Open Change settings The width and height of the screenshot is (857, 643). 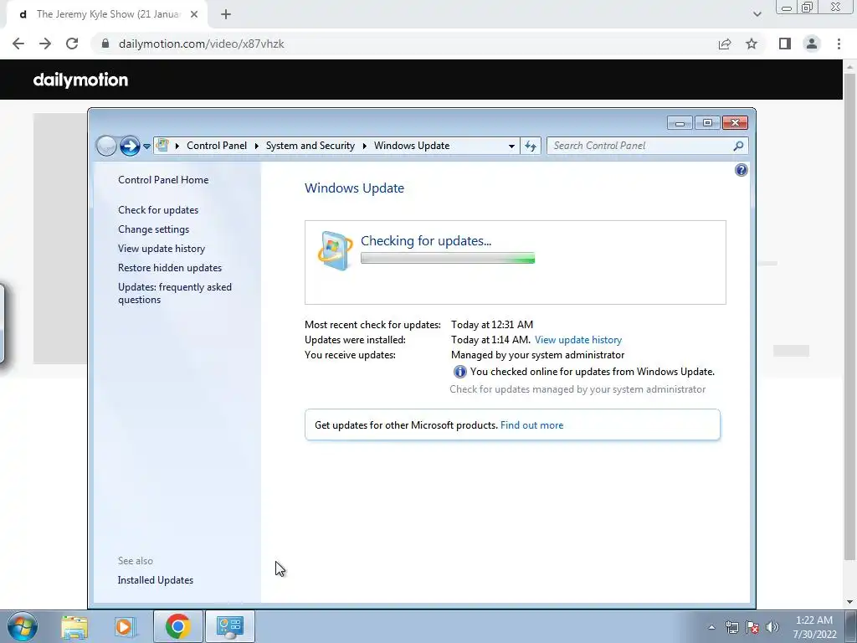point(154,229)
